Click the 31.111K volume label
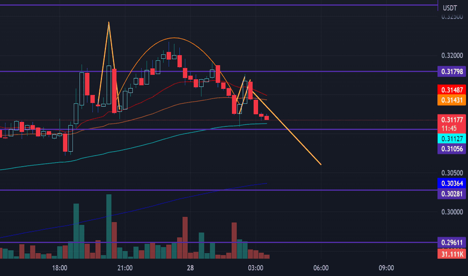Viewport: 468px width, 276px height. 451,254
